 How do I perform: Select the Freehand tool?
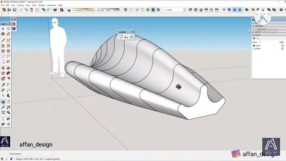click(x=8, y=41)
